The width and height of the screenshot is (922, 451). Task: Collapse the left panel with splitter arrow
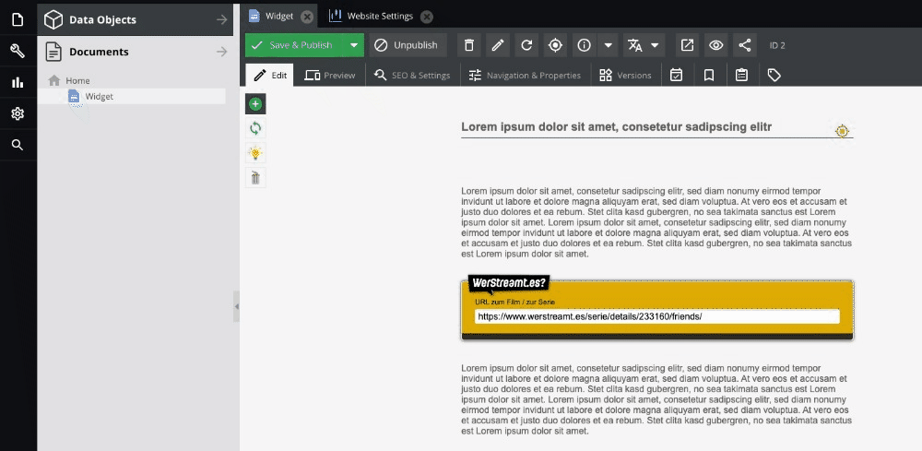tap(236, 306)
